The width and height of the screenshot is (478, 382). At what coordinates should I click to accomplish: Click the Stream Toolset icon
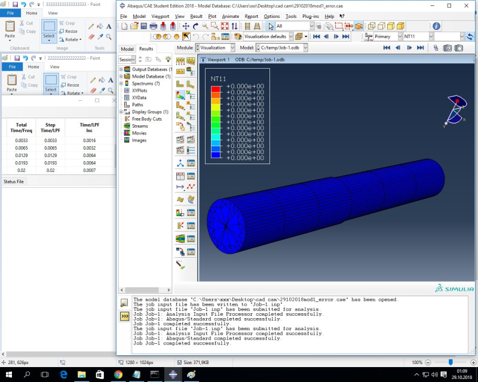click(180, 239)
